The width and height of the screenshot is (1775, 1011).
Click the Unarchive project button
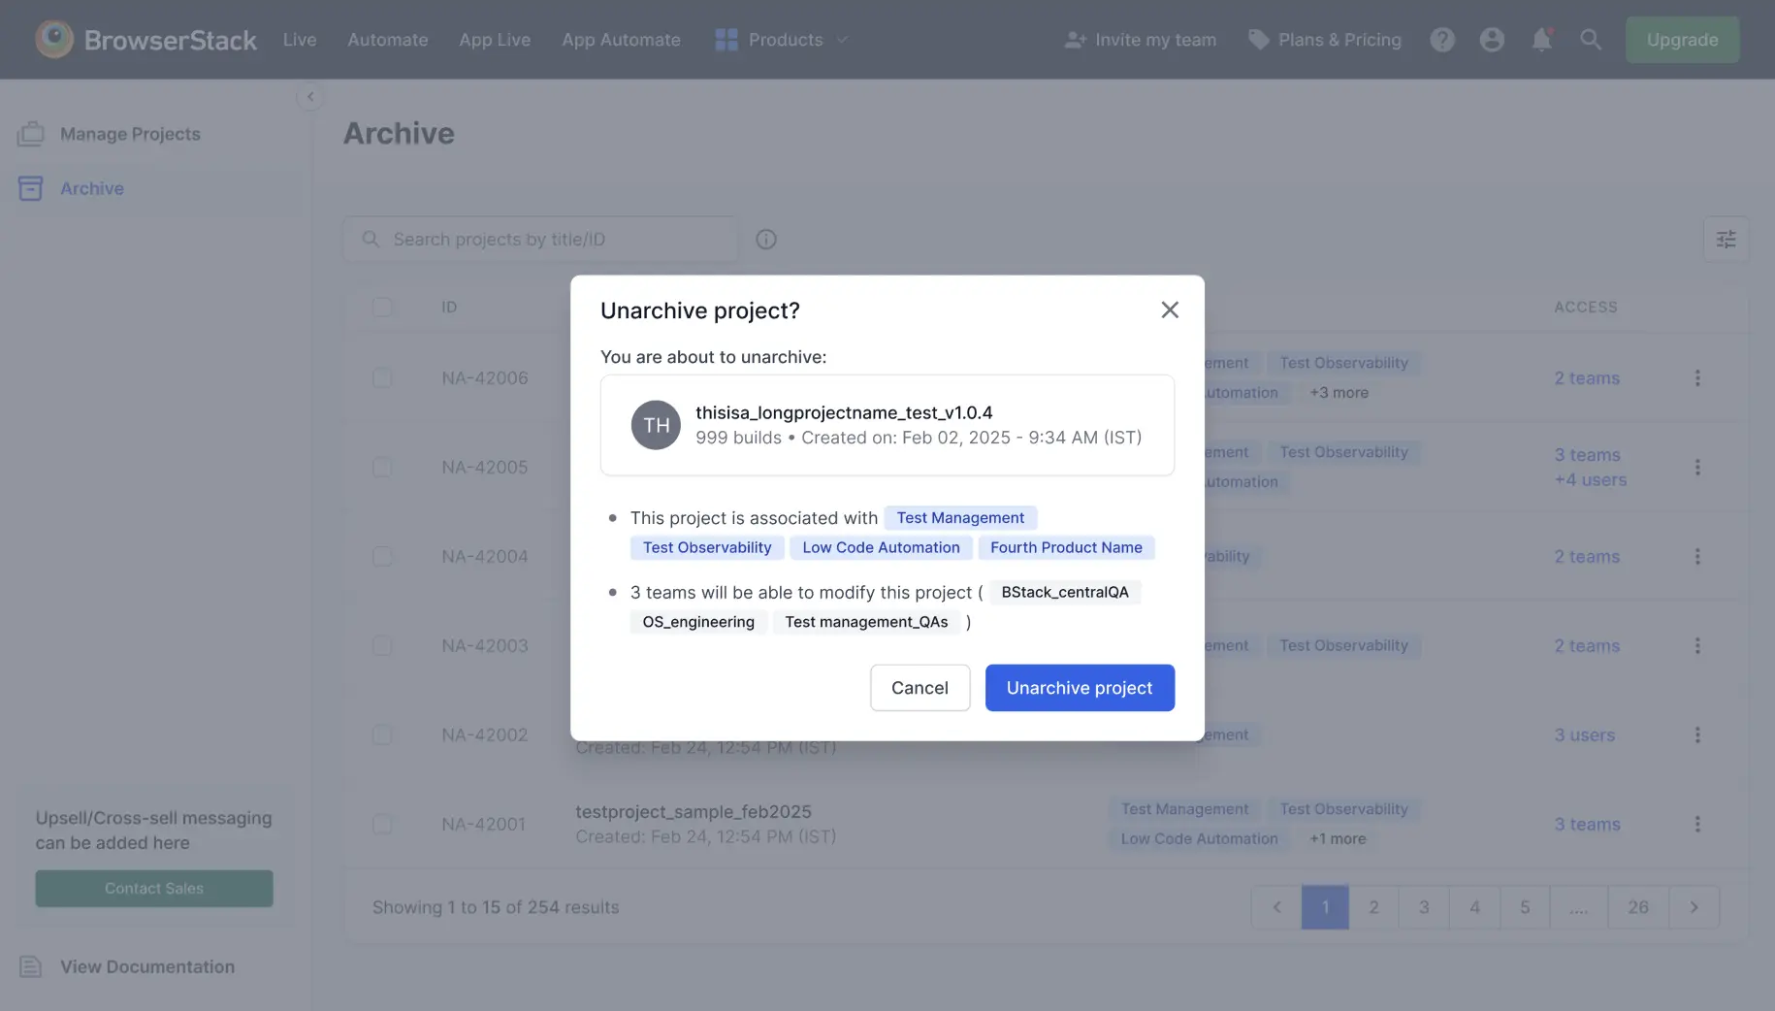[1080, 688]
